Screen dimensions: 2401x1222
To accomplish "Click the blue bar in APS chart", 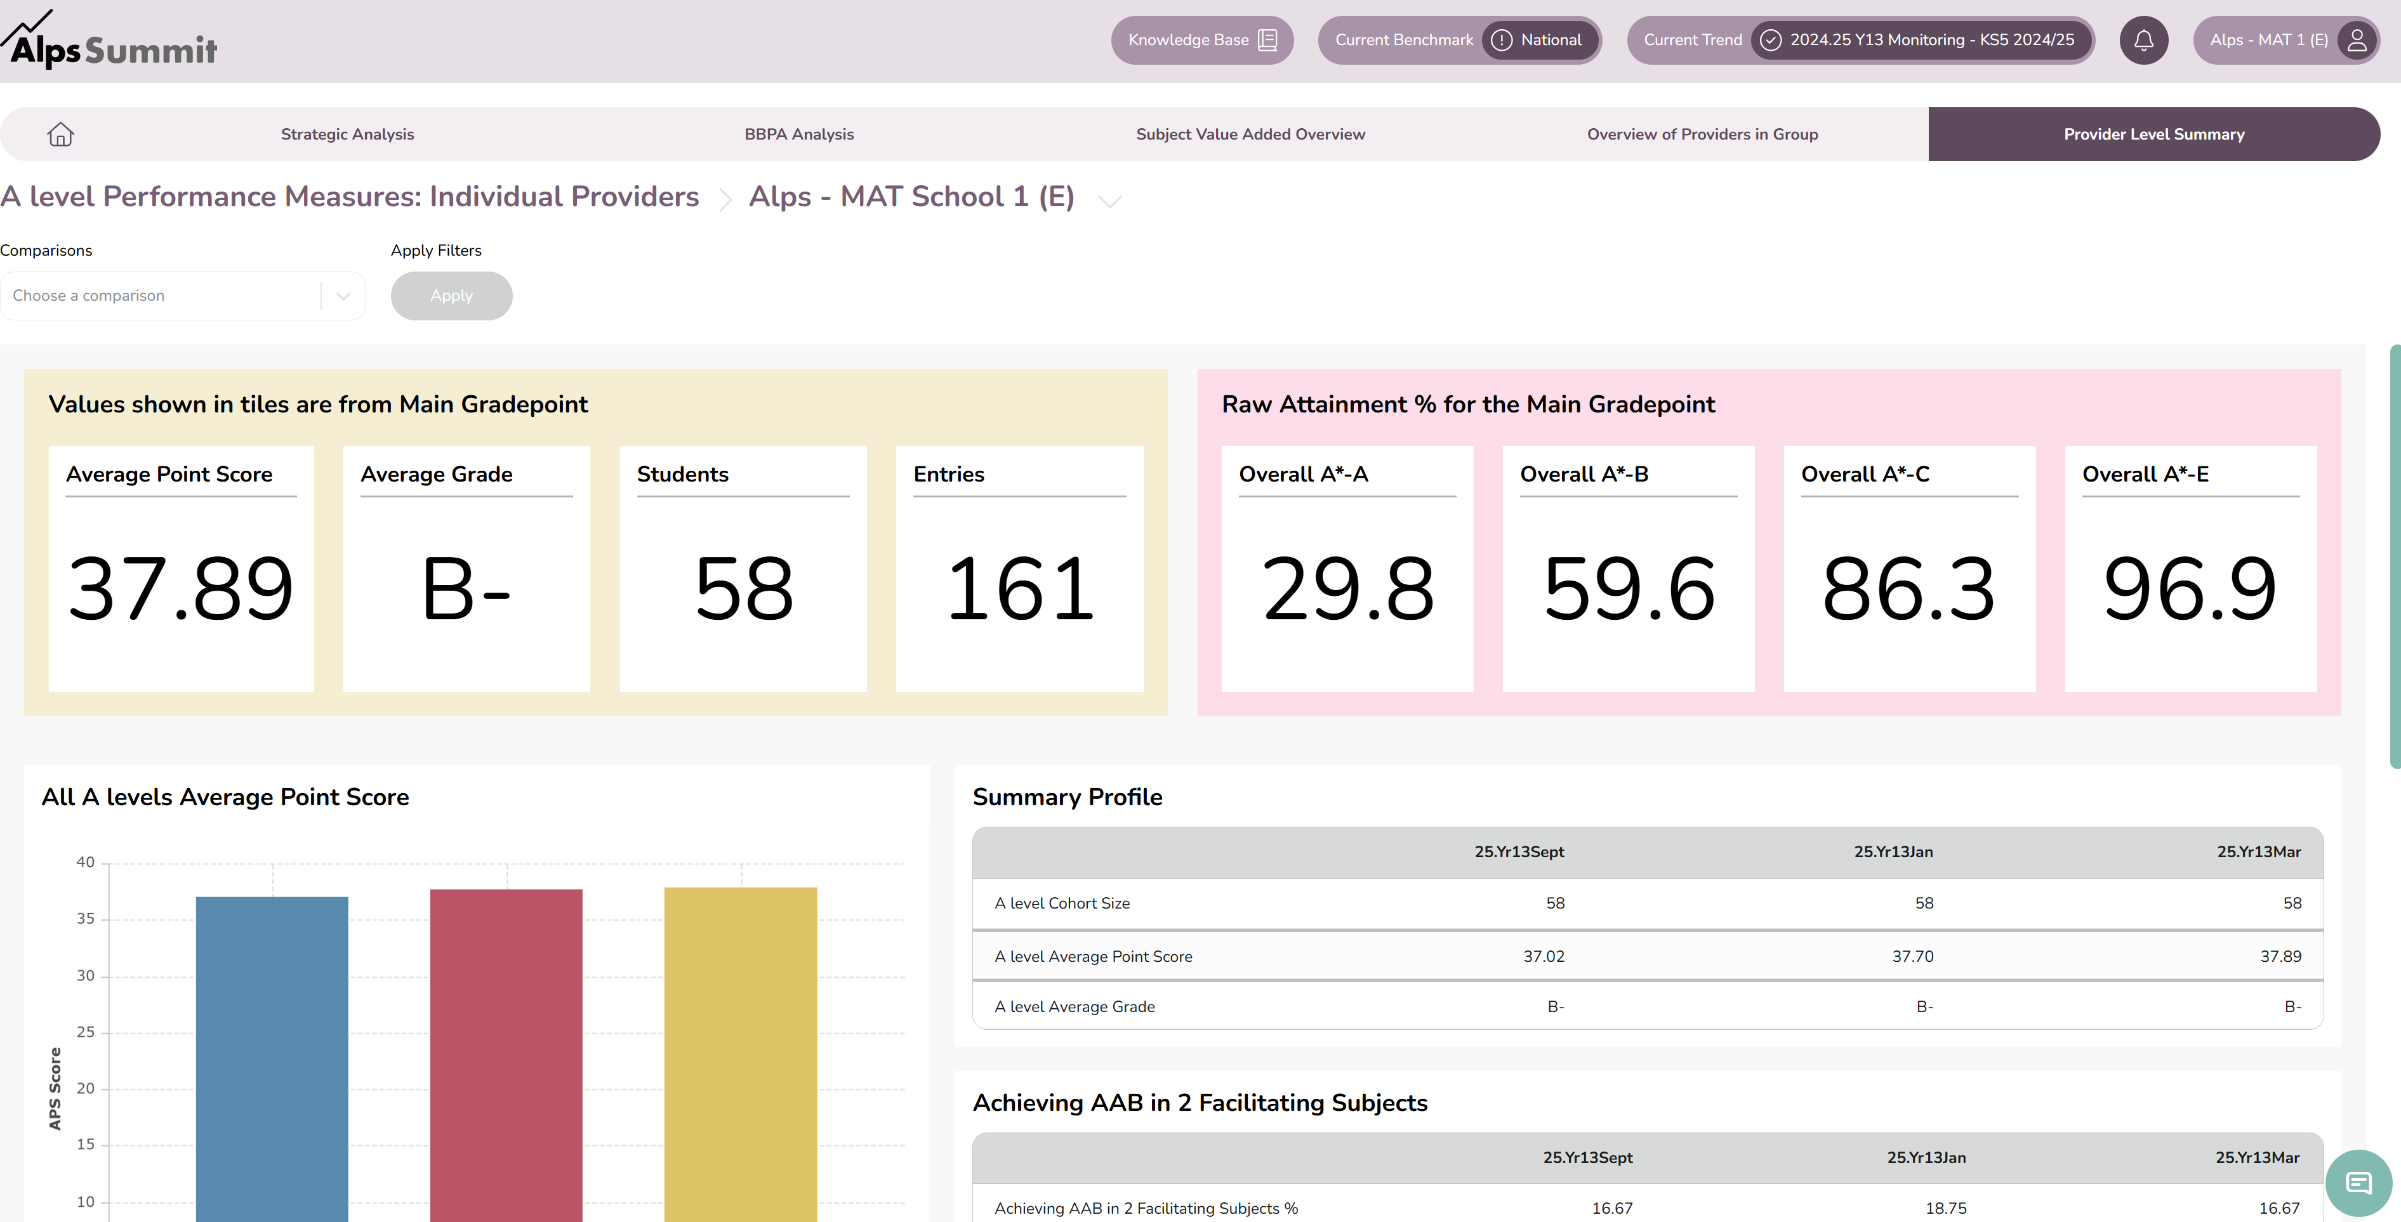I will tap(271, 1058).
